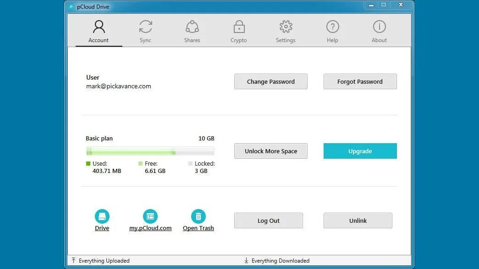
Task: Click the 3 GB locked value
Action: click(x=201, y=171)
